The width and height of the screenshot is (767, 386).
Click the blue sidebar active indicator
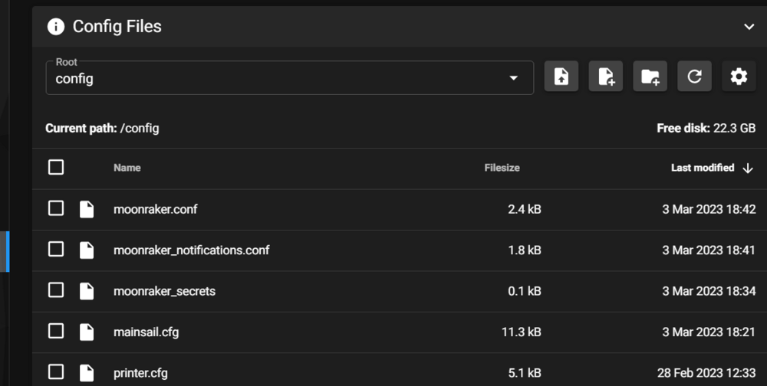(x=8, y=252)
